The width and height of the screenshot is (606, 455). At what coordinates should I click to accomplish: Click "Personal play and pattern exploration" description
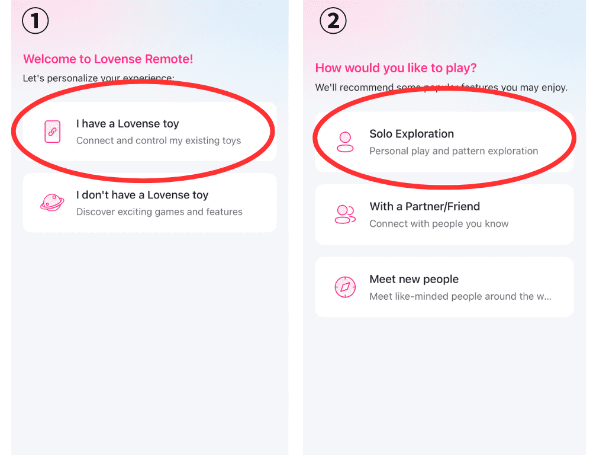[453, 151]
